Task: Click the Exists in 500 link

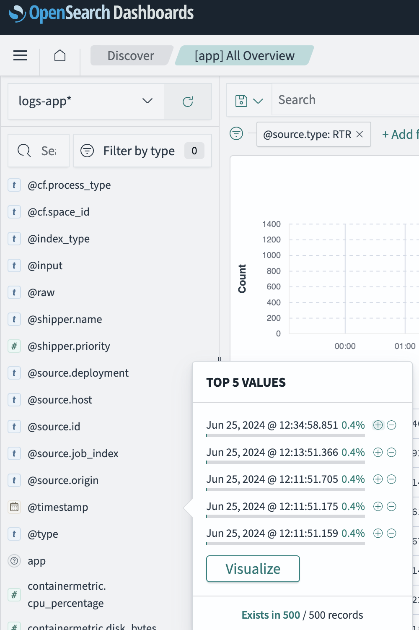Action: [271, 615]
